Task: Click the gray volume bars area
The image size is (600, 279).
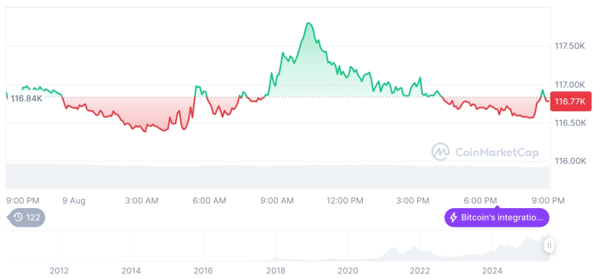Action: tap(279, 175)
